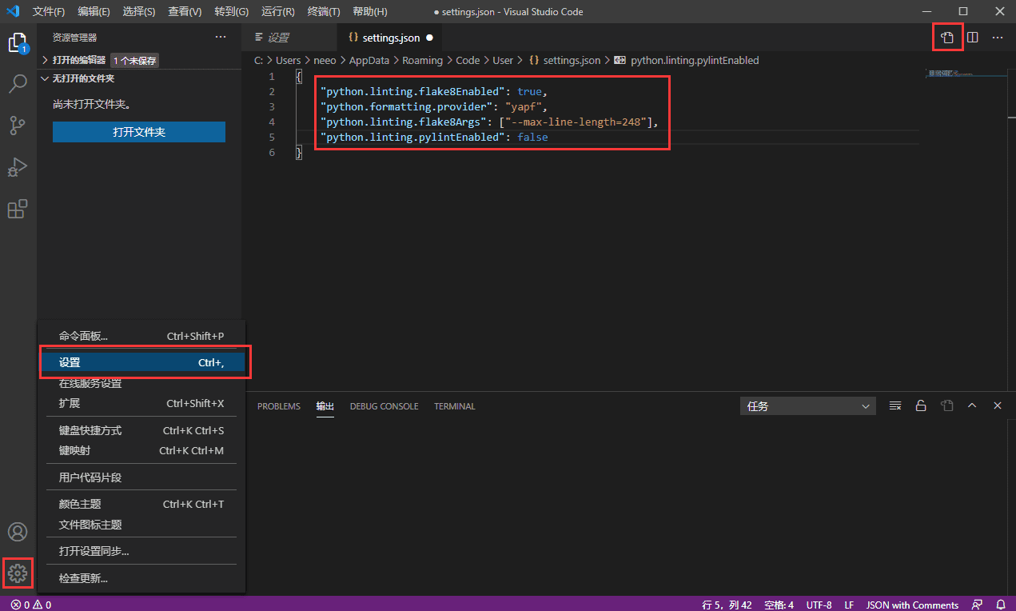Open the 任务 output channel dropdown
The height and width of the screenshot is (611, 1016).
pos(808,406)
